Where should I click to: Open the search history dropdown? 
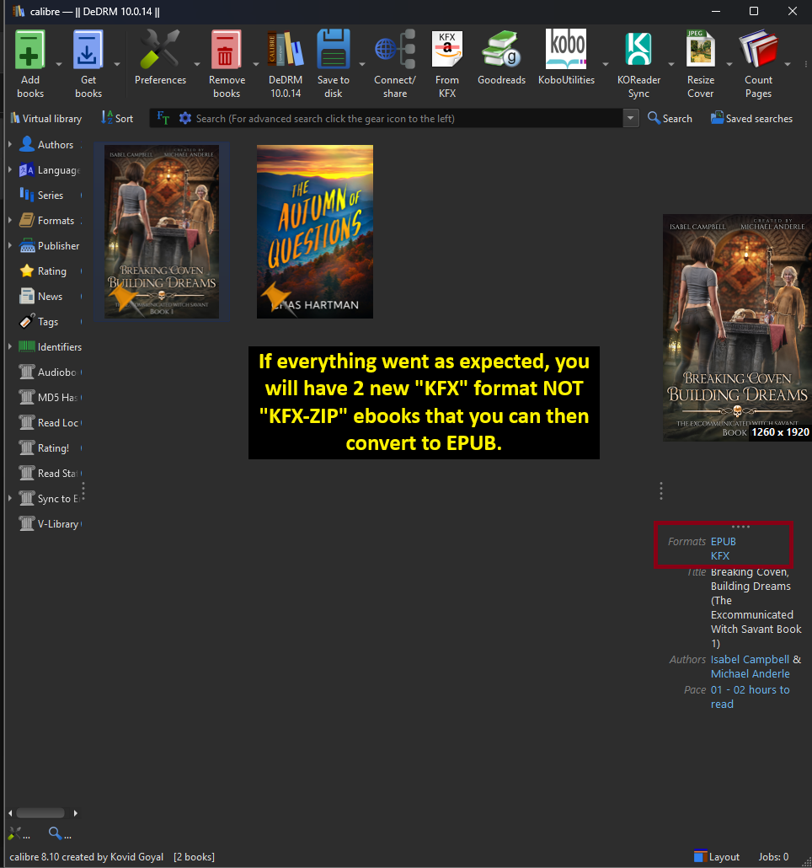tap(631, 118)
